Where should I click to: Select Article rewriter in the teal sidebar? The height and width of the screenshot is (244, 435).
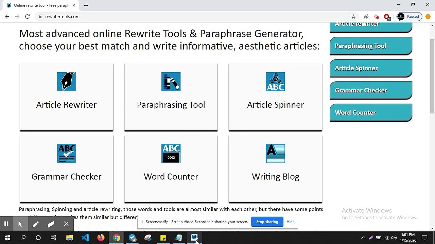tap(371, 27)
